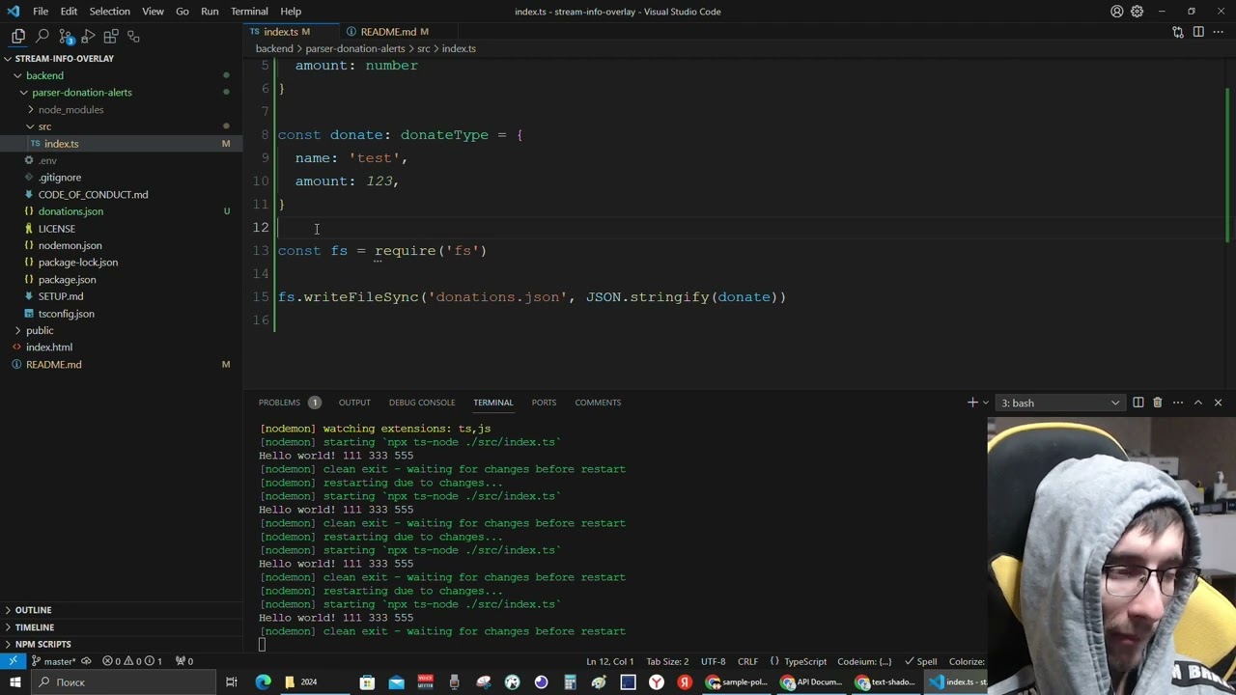Switch to the OUTPUT panel tab
The image size is (1236, 695).
click(354, 403)
